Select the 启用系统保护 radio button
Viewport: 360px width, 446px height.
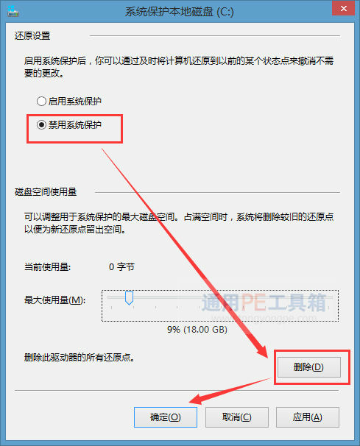(x=41, y=101)
